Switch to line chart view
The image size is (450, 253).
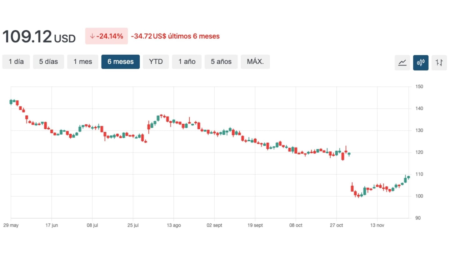tap(402, 62)
